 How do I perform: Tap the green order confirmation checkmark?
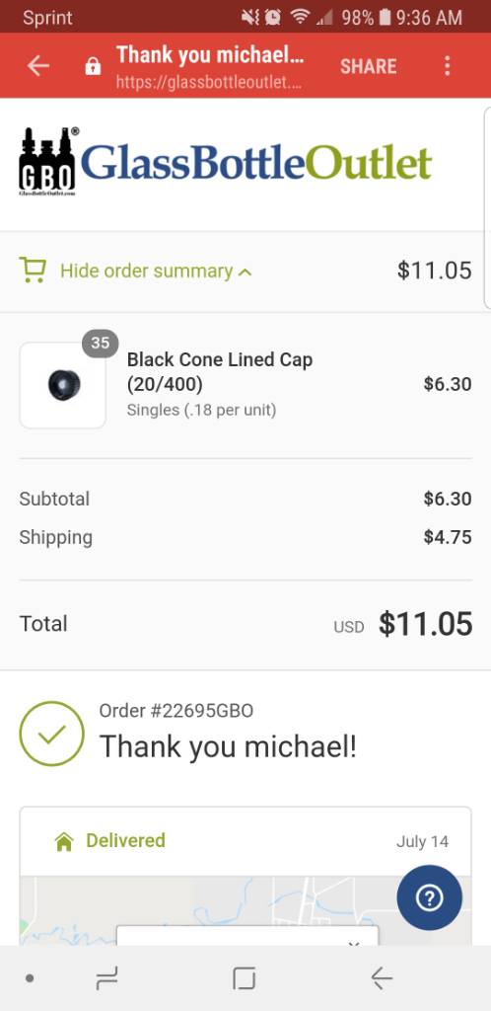point(51,734)
